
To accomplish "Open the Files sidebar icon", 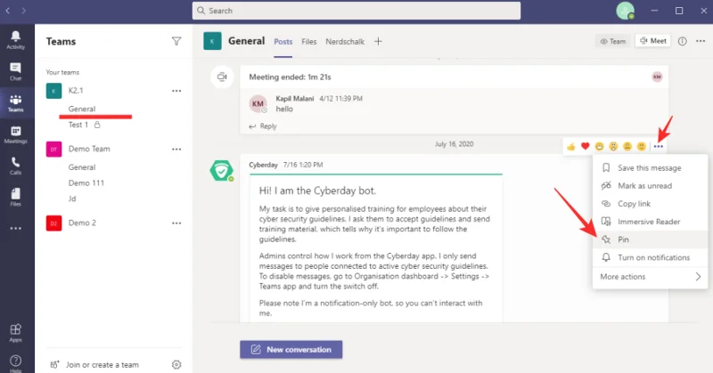I will pyautogui.click(x=15, y=197).
